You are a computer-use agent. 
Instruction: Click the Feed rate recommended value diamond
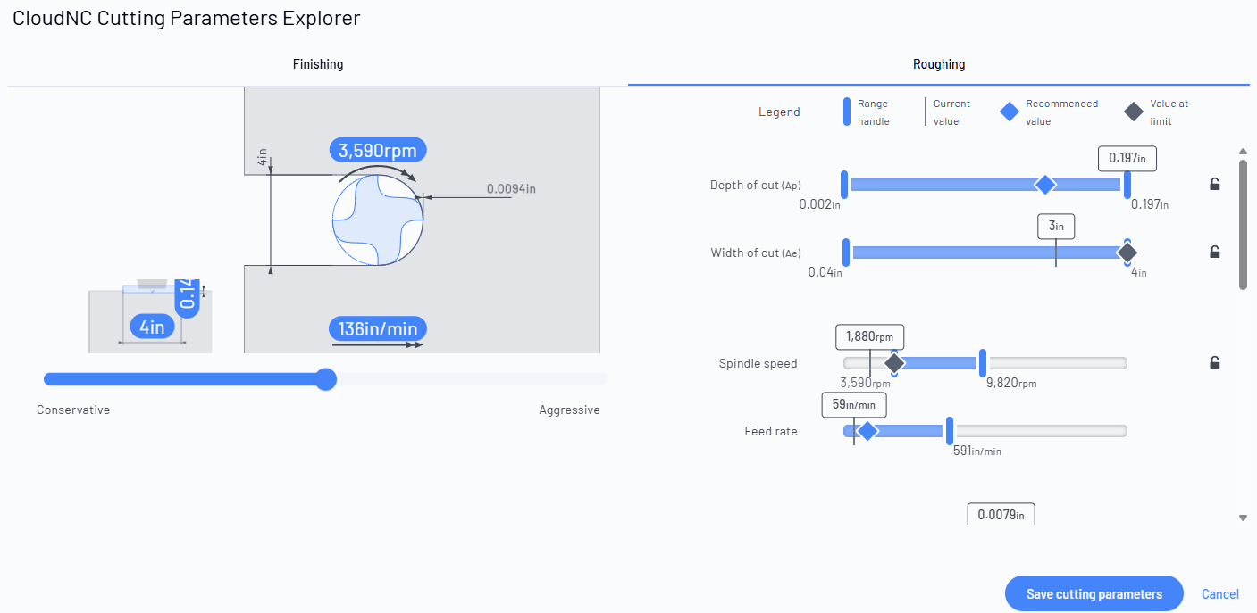(867, 431)
